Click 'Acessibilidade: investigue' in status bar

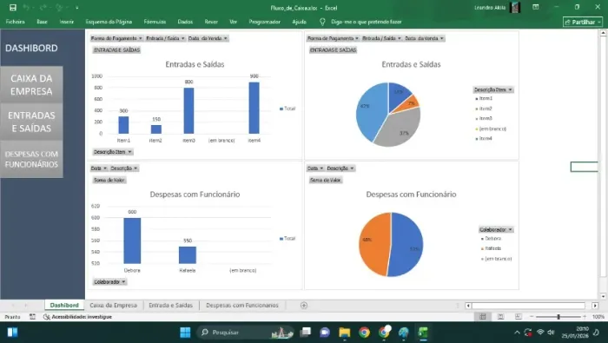78,317
